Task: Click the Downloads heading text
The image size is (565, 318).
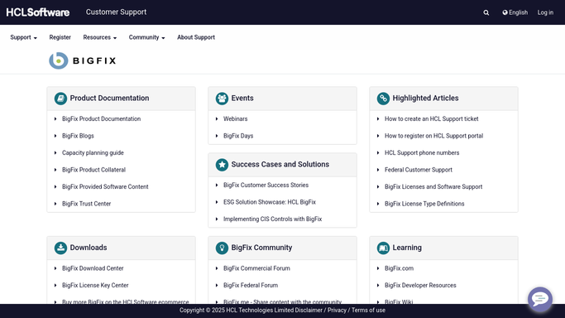Action: pyautogui.click(x=89, y=248)
